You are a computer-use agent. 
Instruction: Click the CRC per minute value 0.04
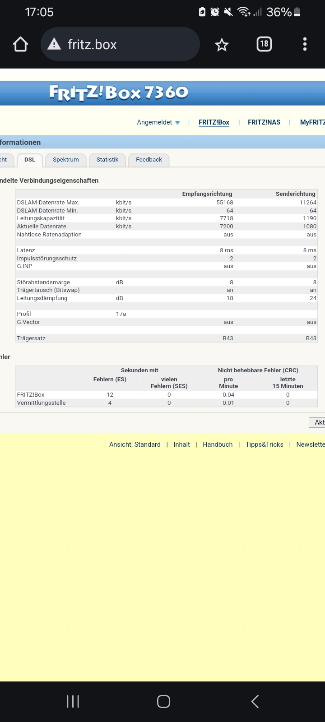pyautogui.click(x=228, y=395)
